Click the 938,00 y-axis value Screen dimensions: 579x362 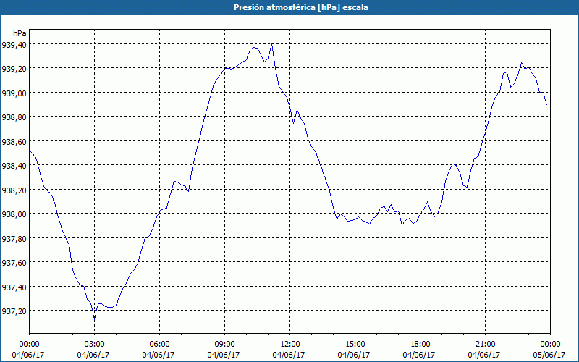[x=14, y=214]
